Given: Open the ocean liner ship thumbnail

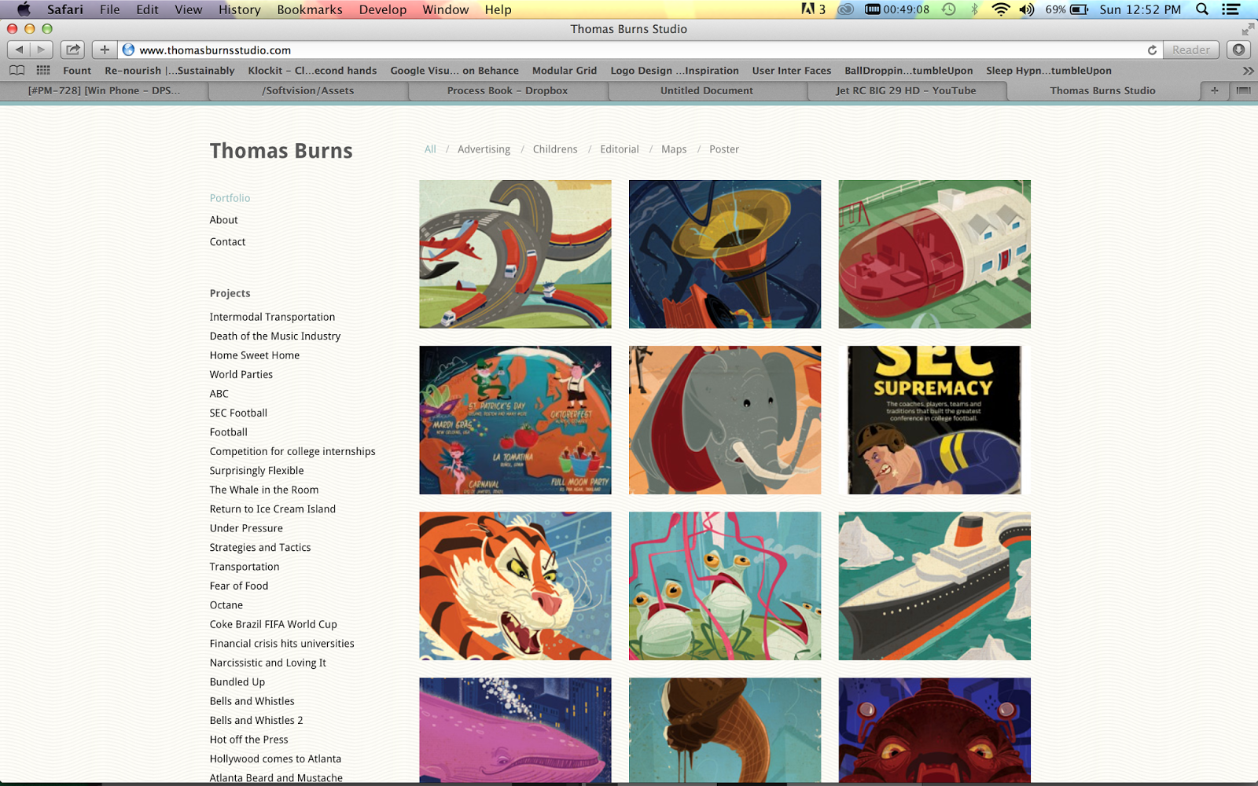Looking at the screenshot, I should click(934, 586).
